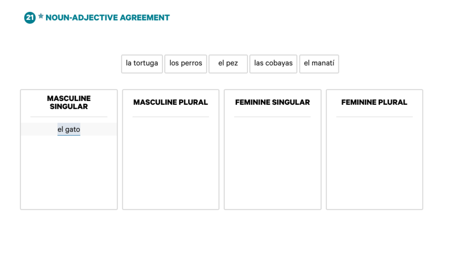Viewport: 456px width, 256px height.
Task: Select the "el manatí" word tile
Action: (319, 64)
